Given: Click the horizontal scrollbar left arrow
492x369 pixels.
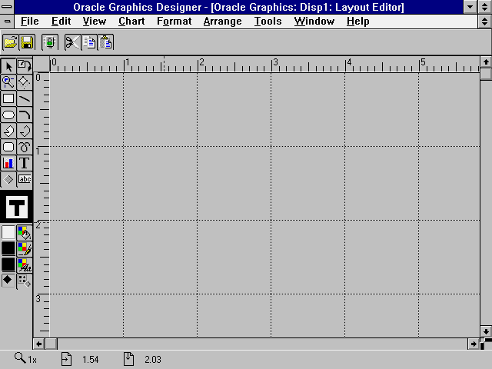Looking at the screenshot, I should tap(39, 343).
